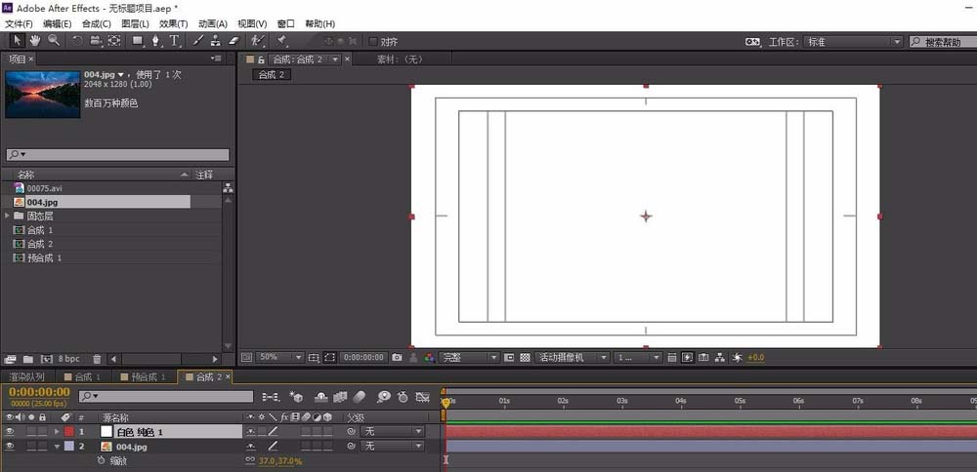Collapse the 004.jpg layer properties
Viewport: 977px width, 472px height.
58,446
